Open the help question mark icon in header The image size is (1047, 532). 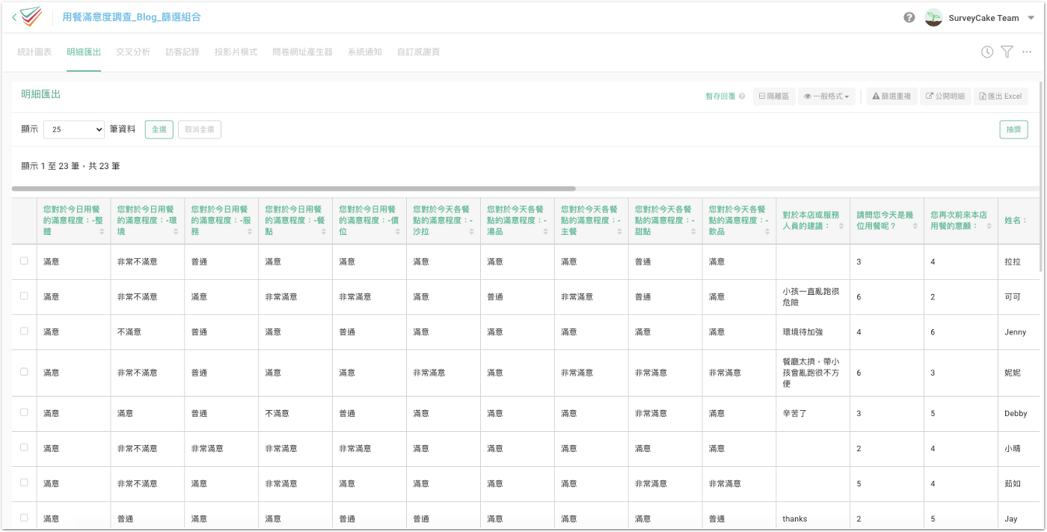(x=909, y=17)
